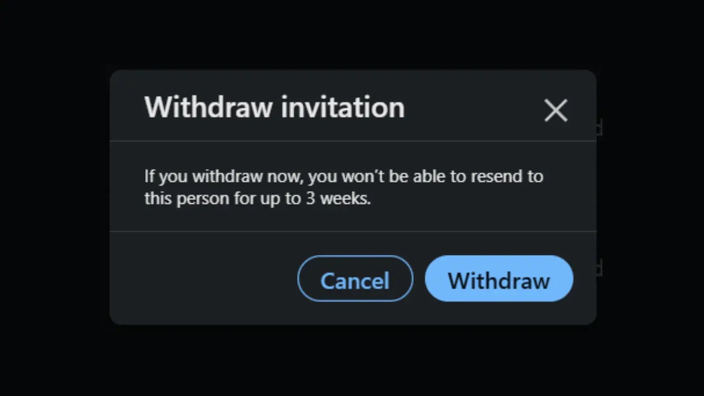
Task: Cancel withdrawing the invitation
Action: (x=355, y=279)
